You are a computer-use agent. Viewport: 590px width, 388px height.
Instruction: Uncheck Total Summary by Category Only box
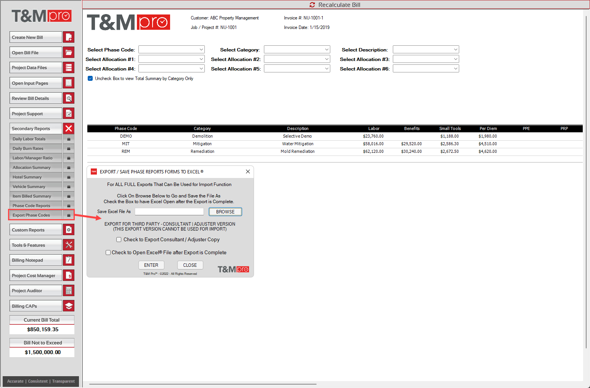point(90,79)
